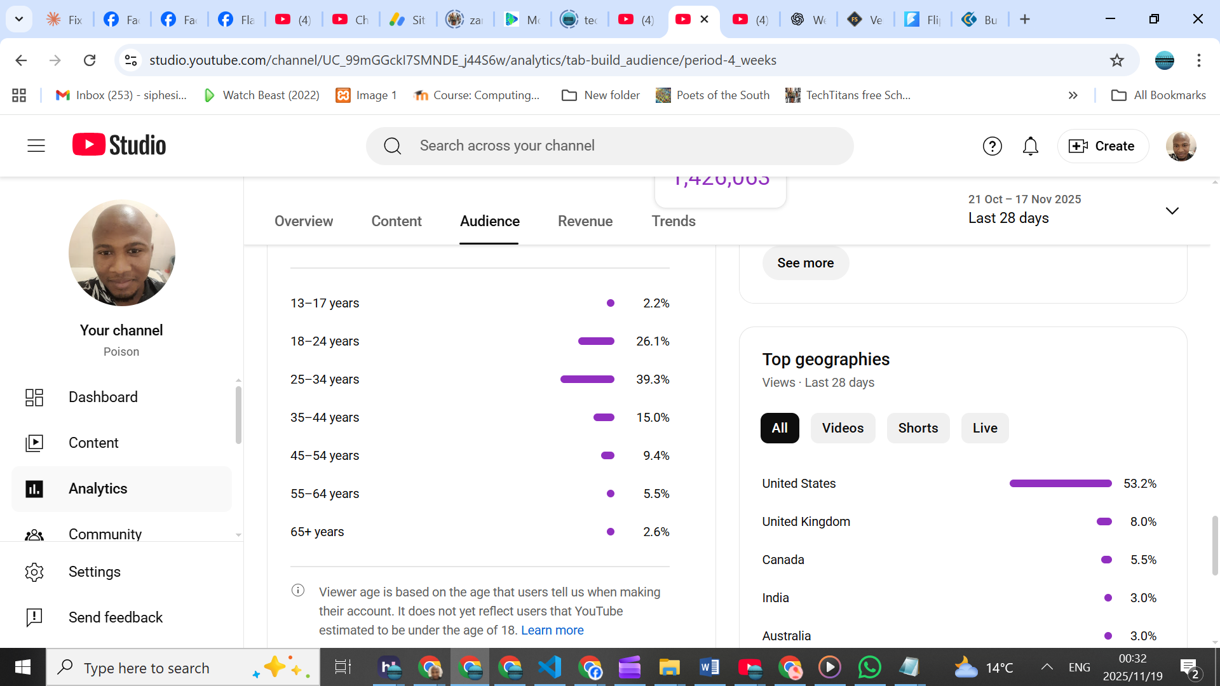Open the notifications bell
Screen dimensions: 1220x686
click(x=1030, y=146)
